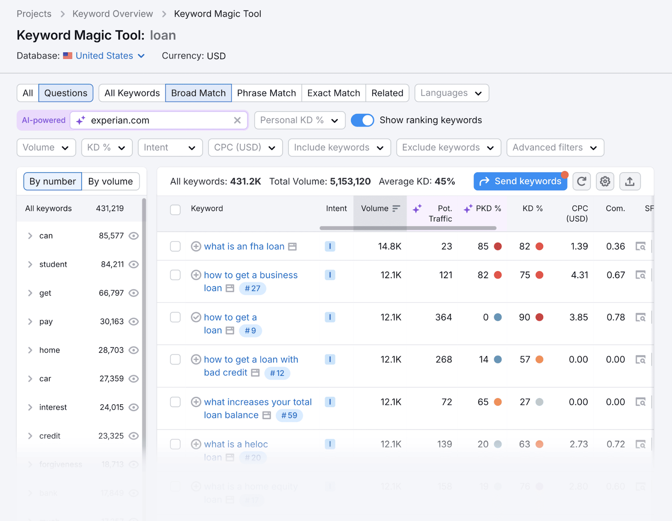Screen dimensions: 672x521
Task: Click SERP features icon after how to get a business loan
Action: 230,288
